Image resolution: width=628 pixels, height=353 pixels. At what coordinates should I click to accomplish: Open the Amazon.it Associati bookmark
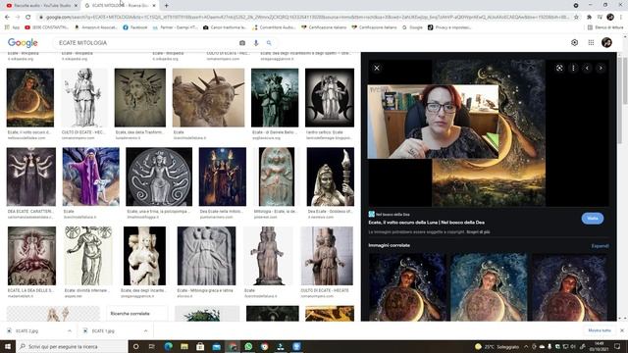tap(96, 27)
